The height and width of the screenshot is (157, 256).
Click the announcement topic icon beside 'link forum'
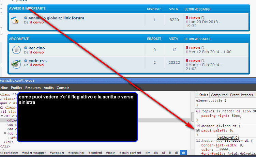point(15,20)
